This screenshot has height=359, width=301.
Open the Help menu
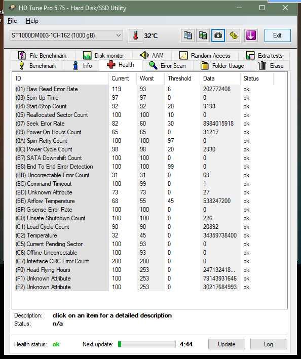(x=32, y=21)
